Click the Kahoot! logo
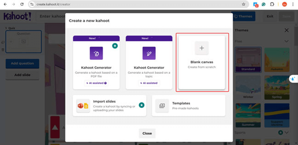This screenshot has width=298, height=145. [17, 17]
